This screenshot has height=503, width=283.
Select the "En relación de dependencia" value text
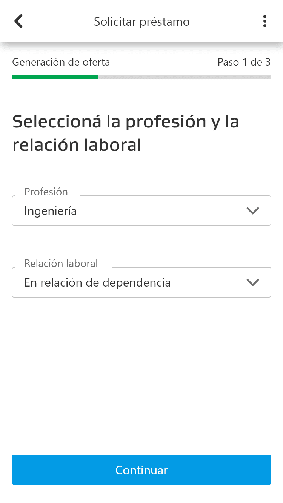pyautogui.click(x=97, y=282)
